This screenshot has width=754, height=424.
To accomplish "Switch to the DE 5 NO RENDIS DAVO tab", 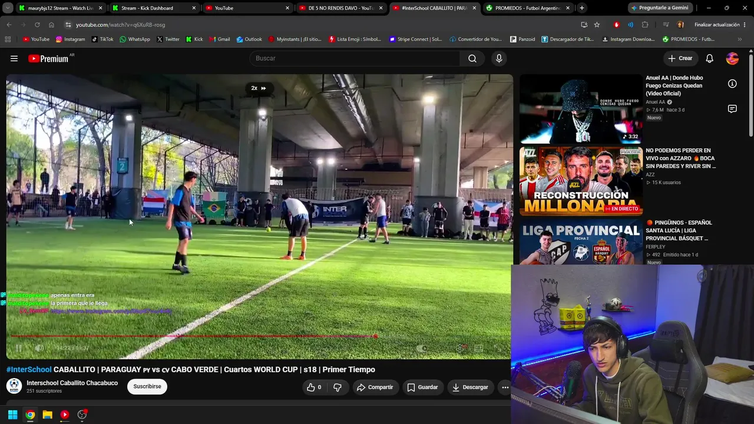I will click(x=340, y=8).
